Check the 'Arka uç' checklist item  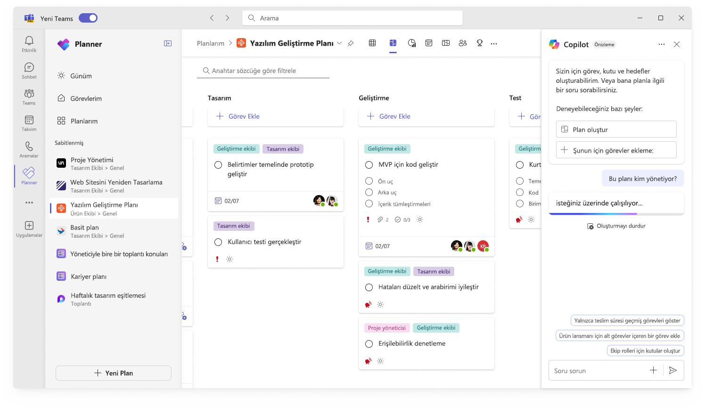(369, 192)
